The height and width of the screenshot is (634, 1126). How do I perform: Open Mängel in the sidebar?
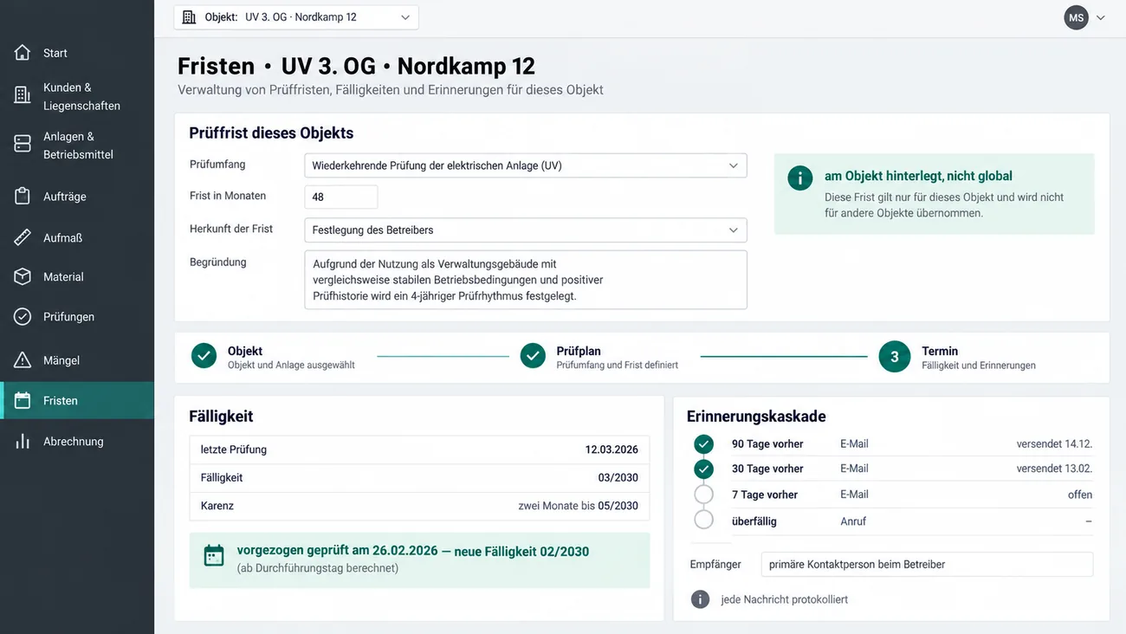77,360
